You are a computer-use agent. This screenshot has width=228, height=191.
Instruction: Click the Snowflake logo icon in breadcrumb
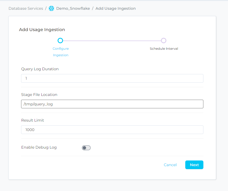point(51,8)
